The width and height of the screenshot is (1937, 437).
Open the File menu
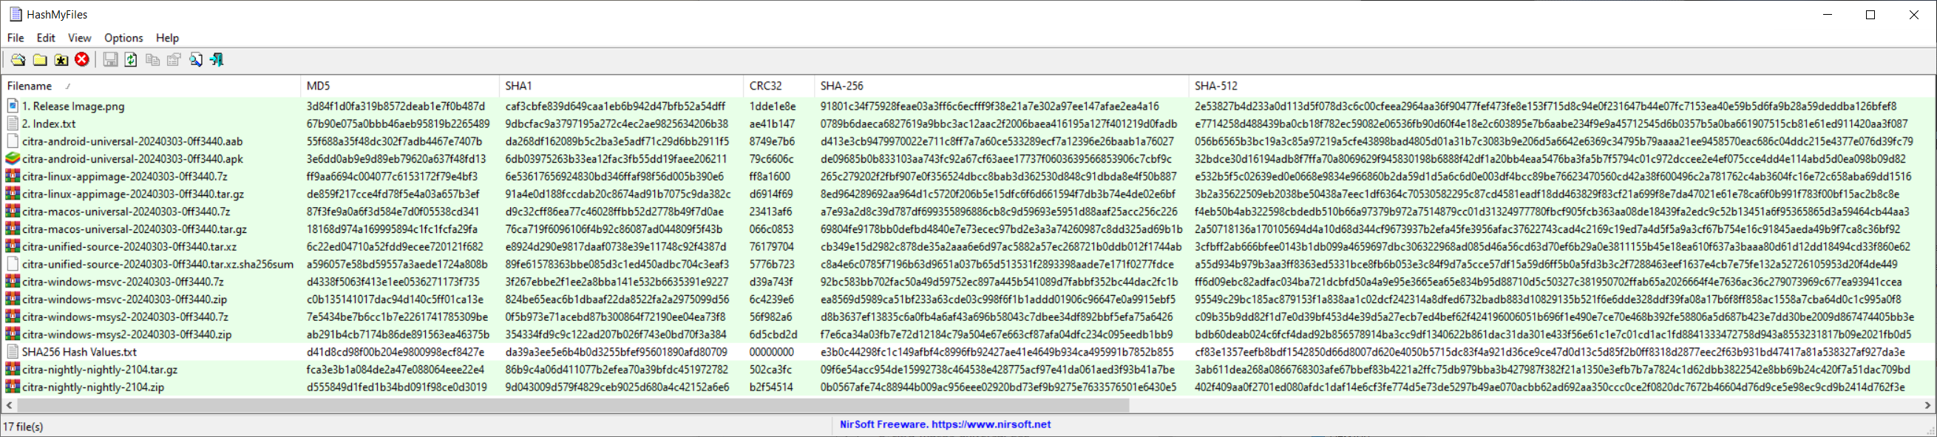16,38
